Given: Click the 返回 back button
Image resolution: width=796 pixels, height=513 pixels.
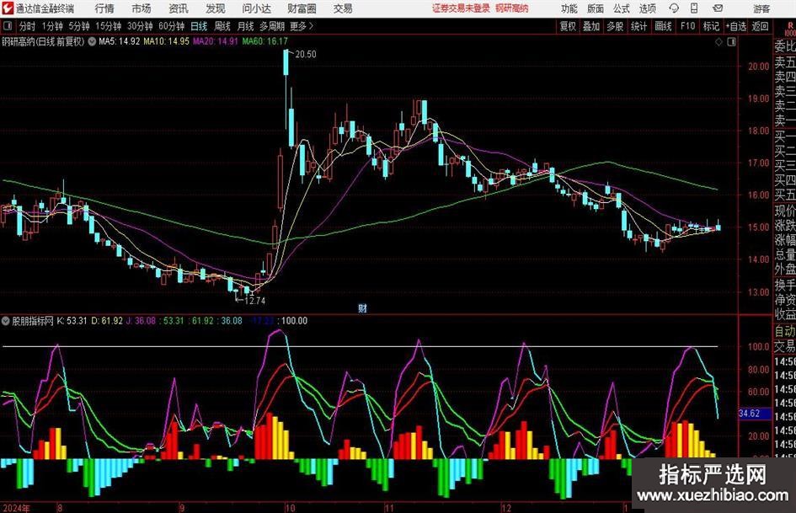Looking at the screenshot, I should [760, 26].
